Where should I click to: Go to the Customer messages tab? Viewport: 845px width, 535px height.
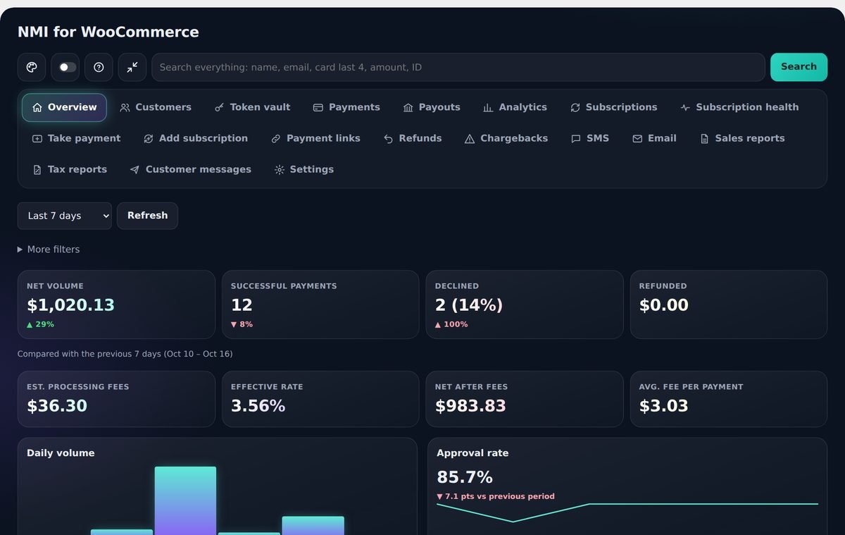(191, 170)
